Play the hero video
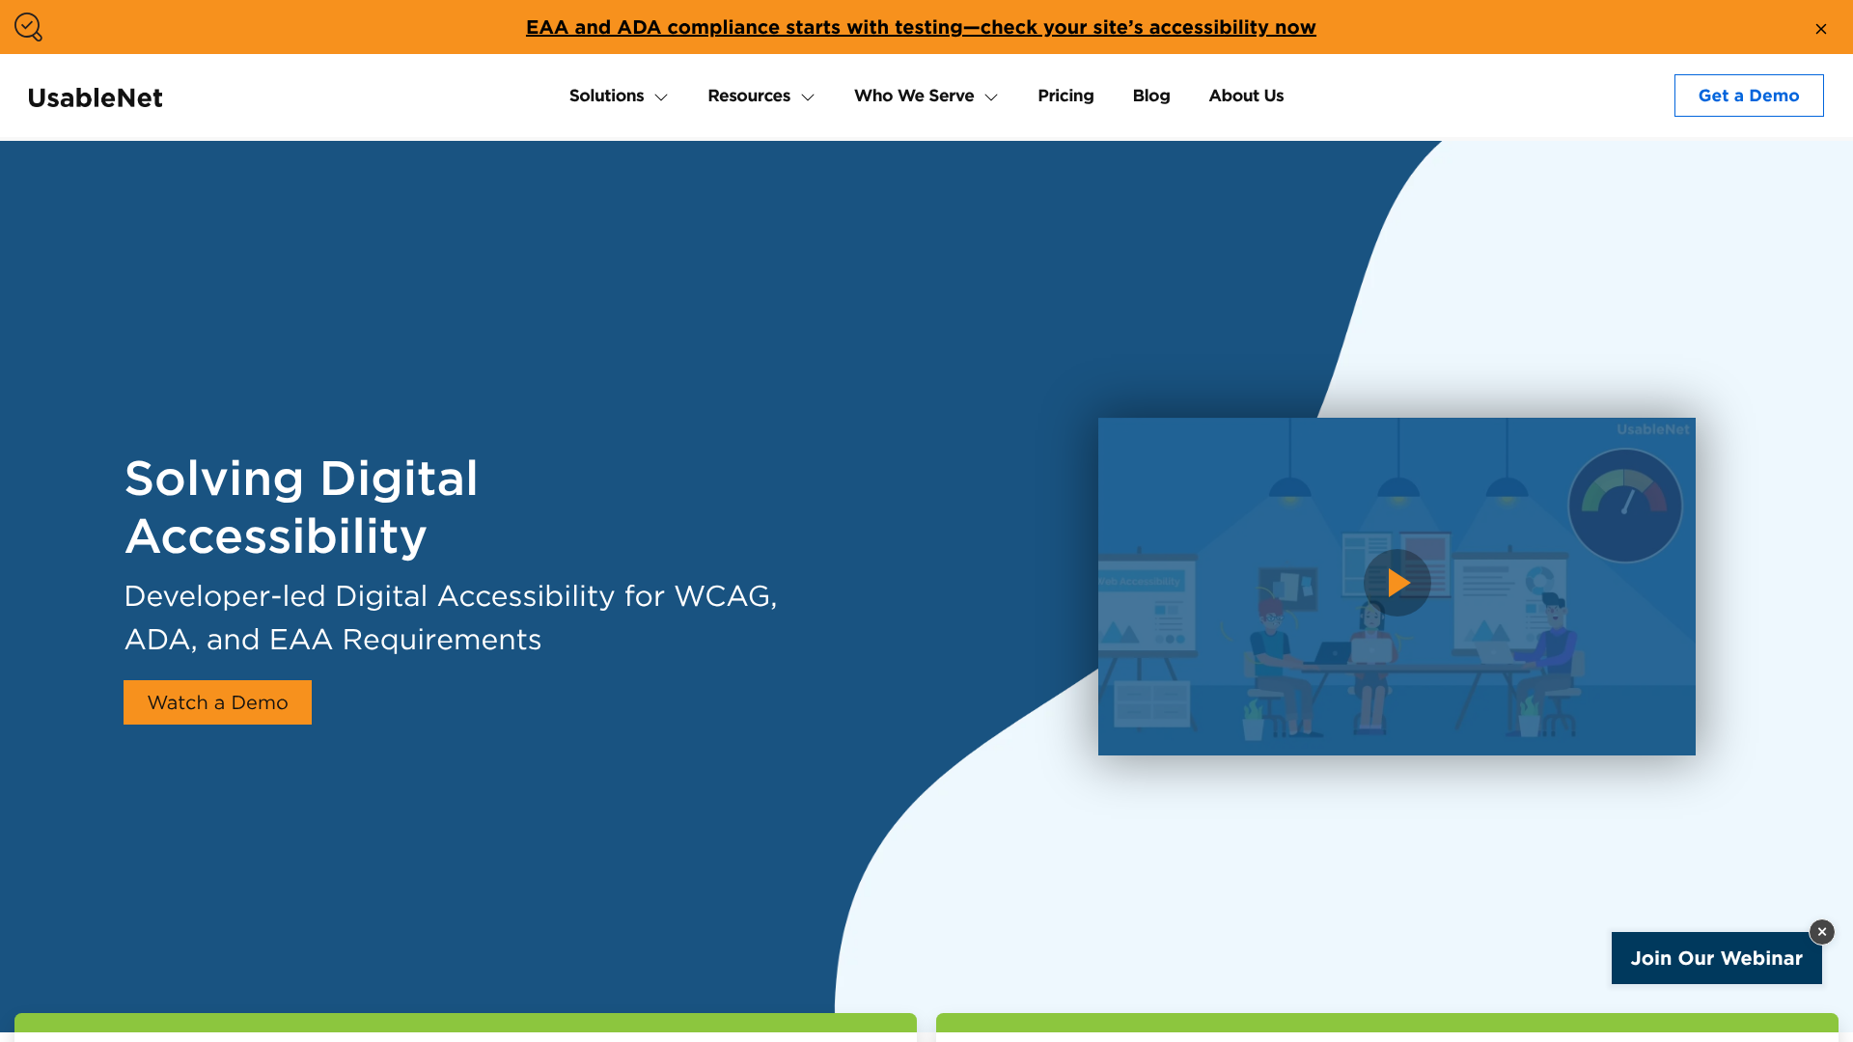Image resolution: width=1853 pixels, height=1042 pixels. coord(1397,583)
